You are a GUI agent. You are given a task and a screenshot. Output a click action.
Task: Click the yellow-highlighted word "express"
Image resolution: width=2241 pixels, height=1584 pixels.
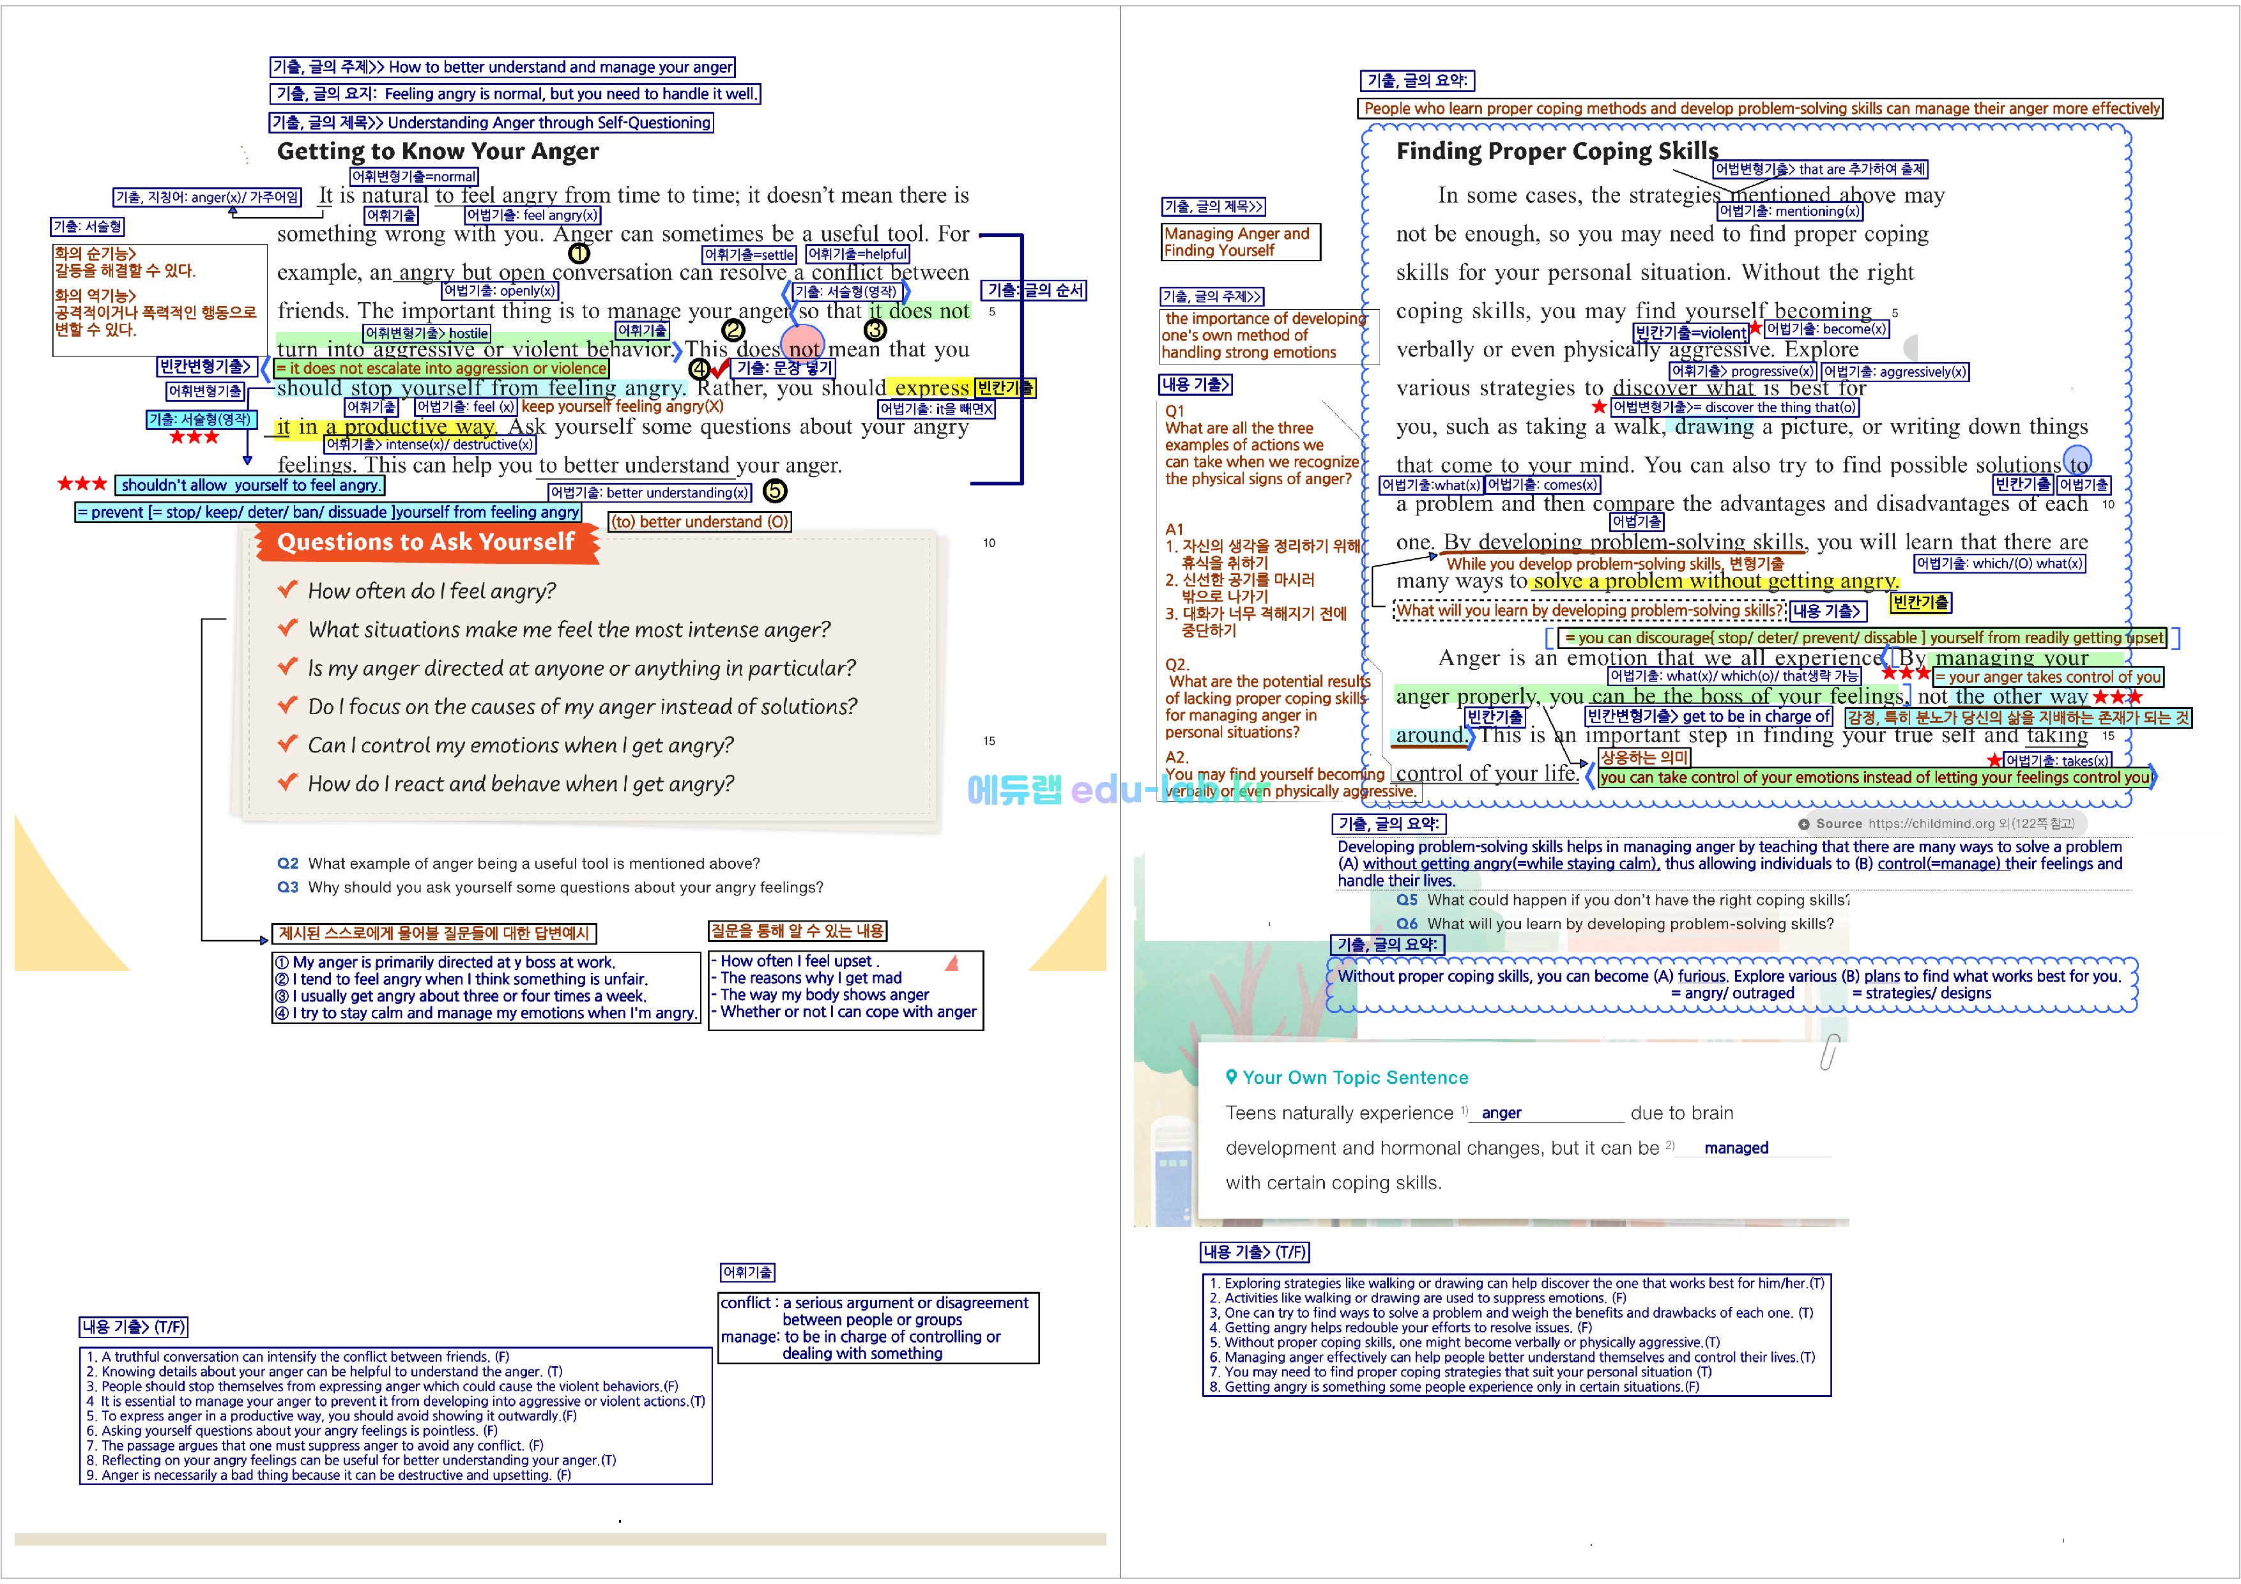coord(931,388)
